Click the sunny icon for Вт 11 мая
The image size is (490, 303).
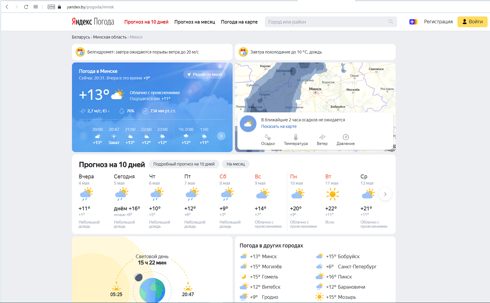[x=332, y=194]
